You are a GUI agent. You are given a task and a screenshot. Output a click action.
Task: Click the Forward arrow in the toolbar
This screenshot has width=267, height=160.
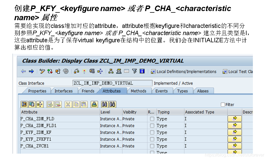click(x=31, y=71)
